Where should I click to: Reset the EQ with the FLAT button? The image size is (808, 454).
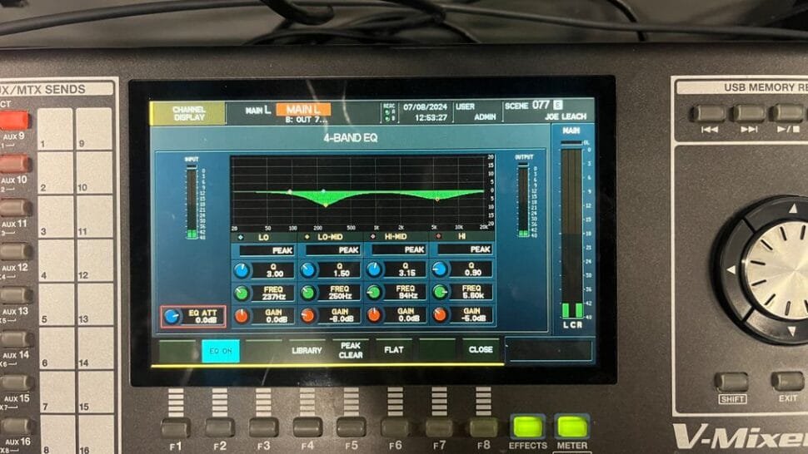coord(393,351)
